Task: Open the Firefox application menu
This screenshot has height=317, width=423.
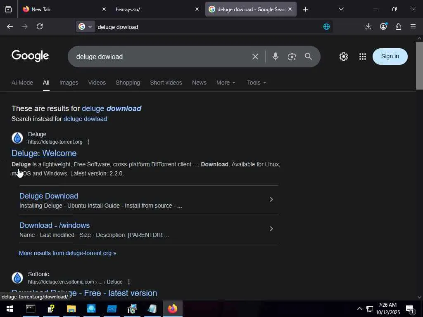Action: pyautogui.click(x=413, y=26)
